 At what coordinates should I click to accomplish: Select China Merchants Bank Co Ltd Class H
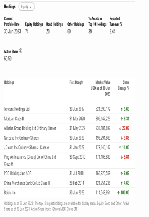(27, 183)
